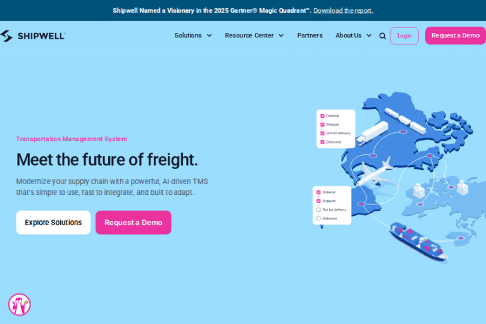Click the white Explore Solutions button
Screen dimensions: 486x324
click(x=53, y=223)
